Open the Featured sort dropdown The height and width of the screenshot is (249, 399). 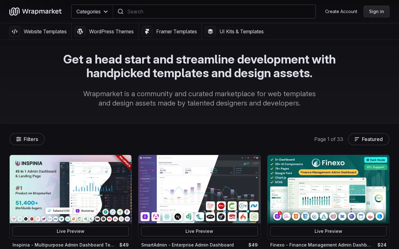[x=369, y=139]
